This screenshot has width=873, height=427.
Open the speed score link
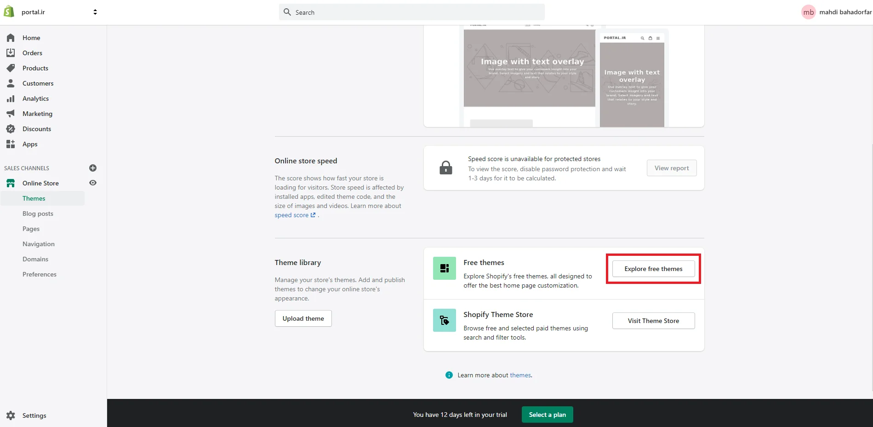291,215
